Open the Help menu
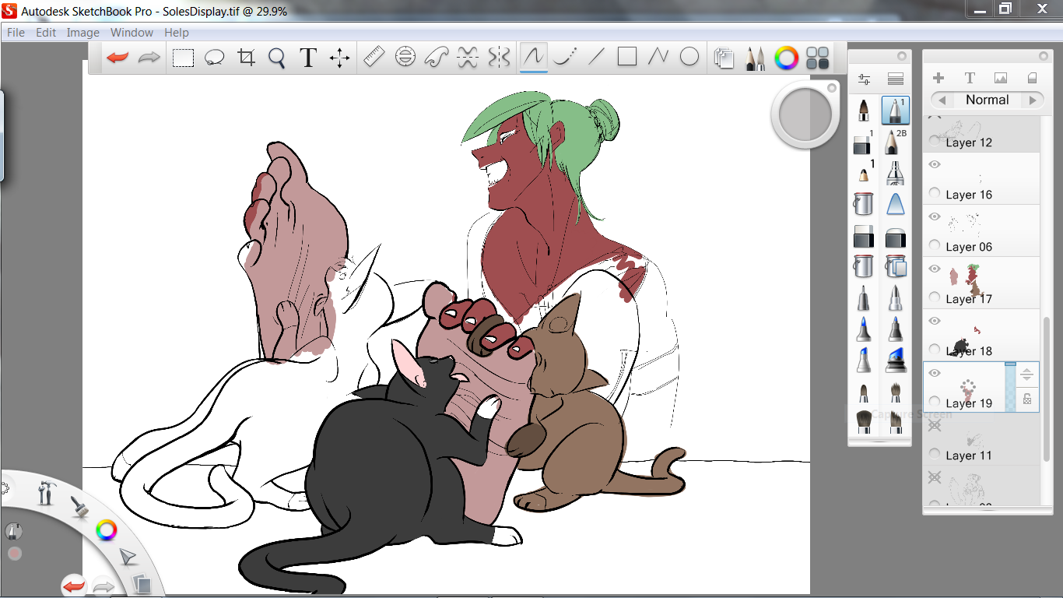The height and width of the screenshot is (598, 1063). [x=177, y=33]
